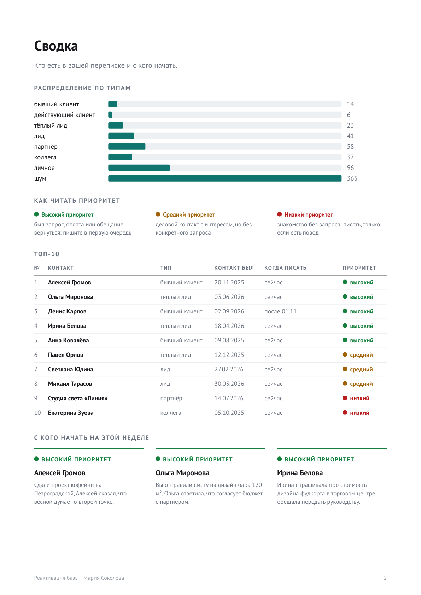Click the "Низкий приоритет" legend title
The width and height of the screenshot is (421, 595).
(x=309, y=215)
